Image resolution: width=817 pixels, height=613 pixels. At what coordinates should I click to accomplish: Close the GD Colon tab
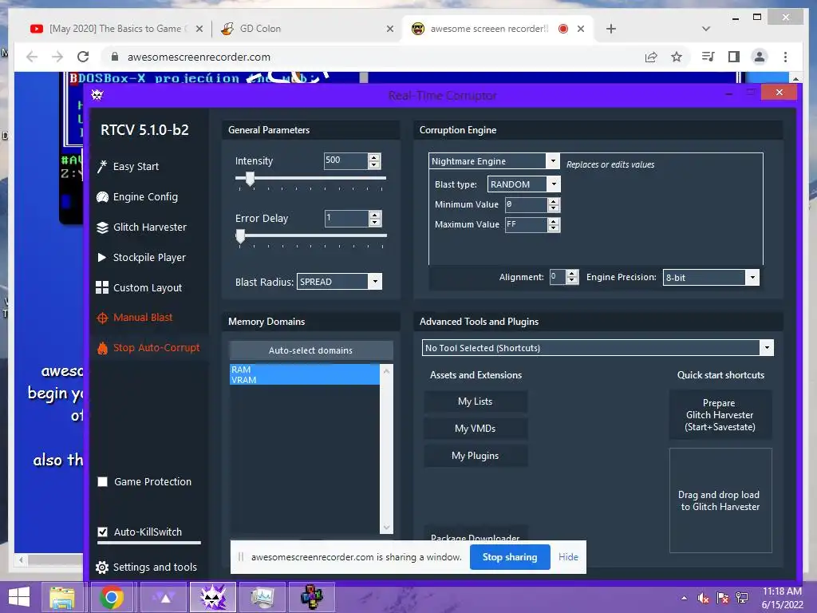[x=389, y=29]
